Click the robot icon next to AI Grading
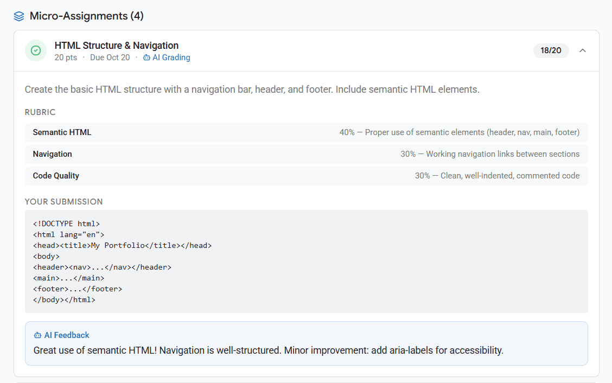The height and width of the screenshot is (383, 612). pyautogui.click(x=146, y=58)
